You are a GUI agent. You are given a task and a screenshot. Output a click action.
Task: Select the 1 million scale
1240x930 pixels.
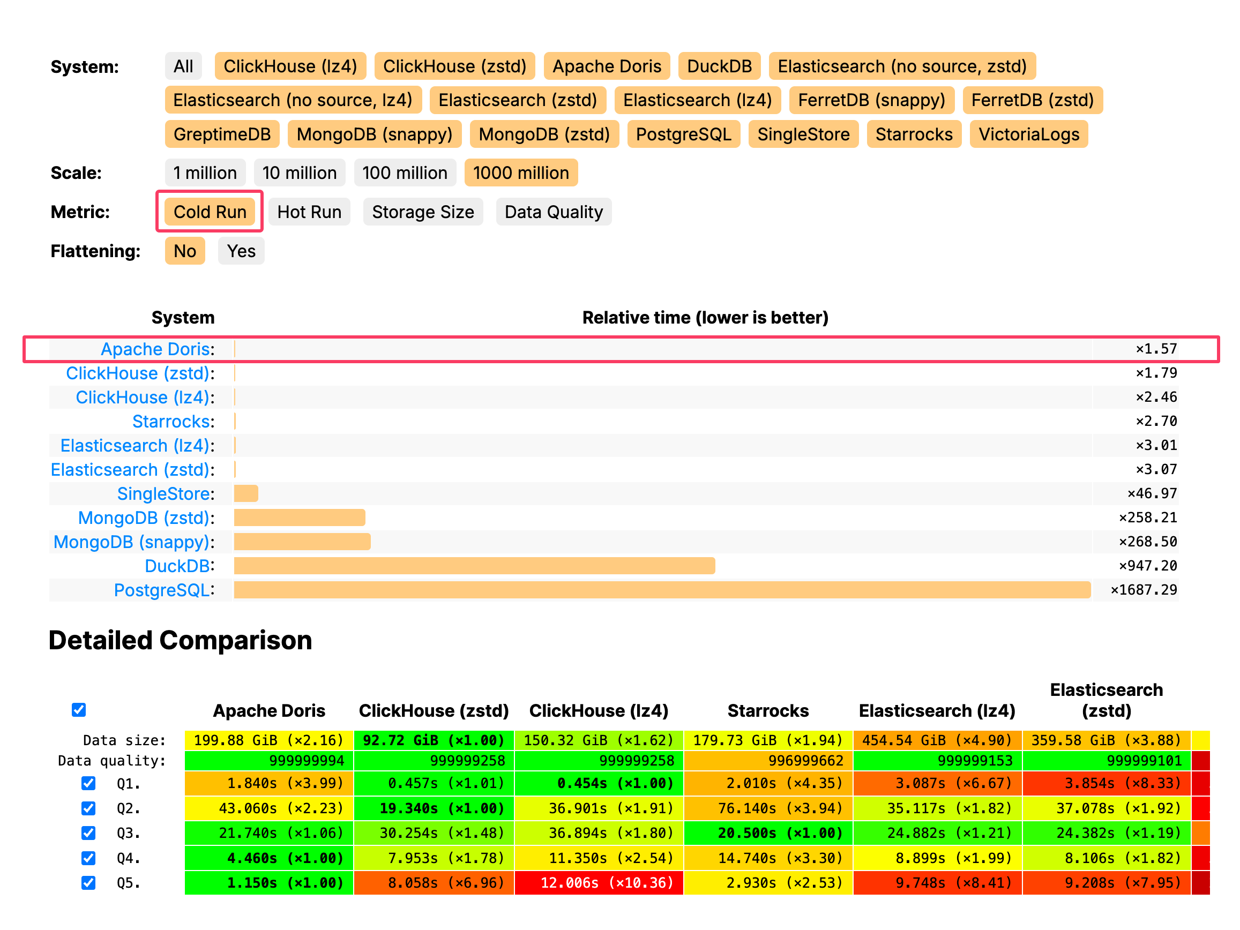[x=205, y=172]
